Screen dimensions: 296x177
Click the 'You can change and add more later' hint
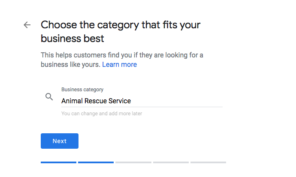coord(102,114)
